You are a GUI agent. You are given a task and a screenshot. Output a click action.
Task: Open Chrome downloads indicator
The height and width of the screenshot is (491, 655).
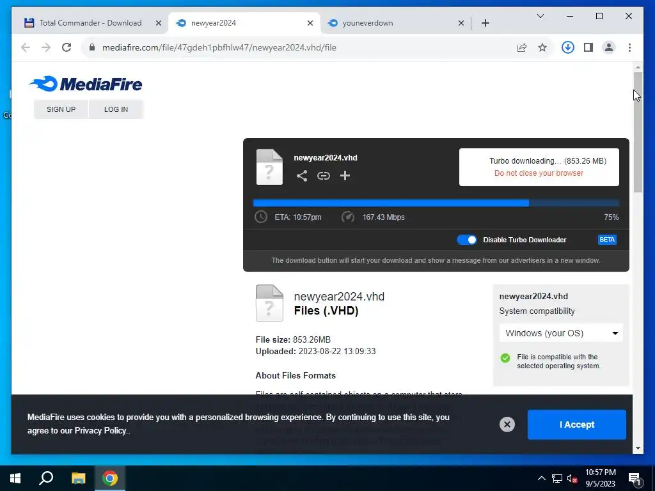tap(568, 47)
